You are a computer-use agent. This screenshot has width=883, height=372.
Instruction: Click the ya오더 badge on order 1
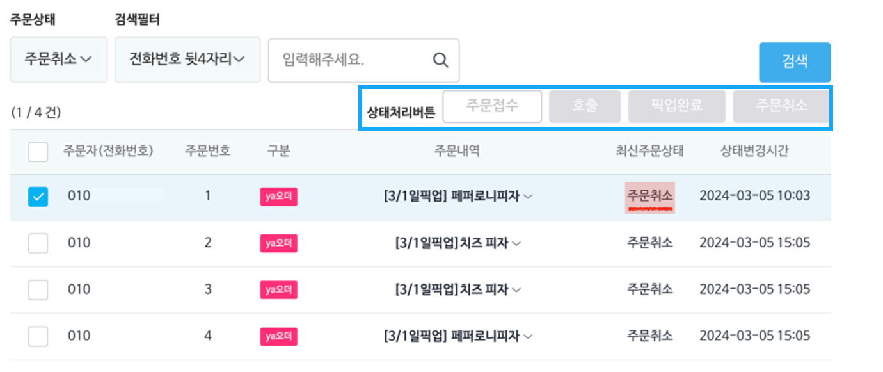(x=278, y=197)
